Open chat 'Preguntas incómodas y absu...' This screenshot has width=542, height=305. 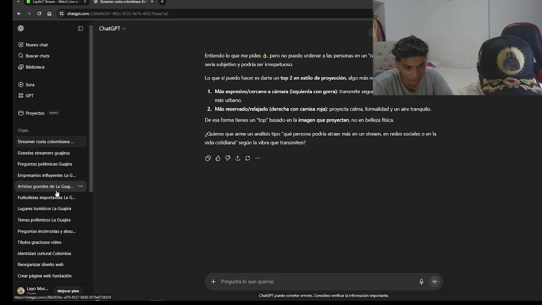51,231
